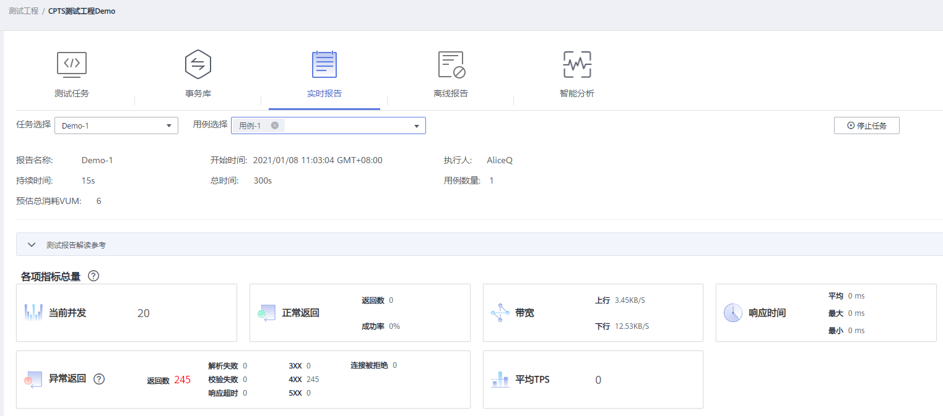Click the 持续时间 15s value
This screenshot has height=416, width=943.
point(88,180)
